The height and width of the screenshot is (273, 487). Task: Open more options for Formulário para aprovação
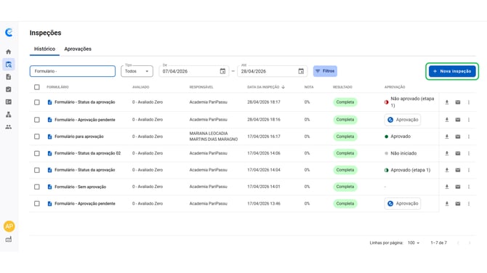pos(469,136)
